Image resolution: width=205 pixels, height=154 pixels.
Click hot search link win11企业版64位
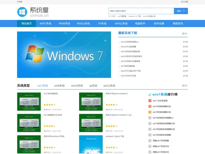coord(149,16)
